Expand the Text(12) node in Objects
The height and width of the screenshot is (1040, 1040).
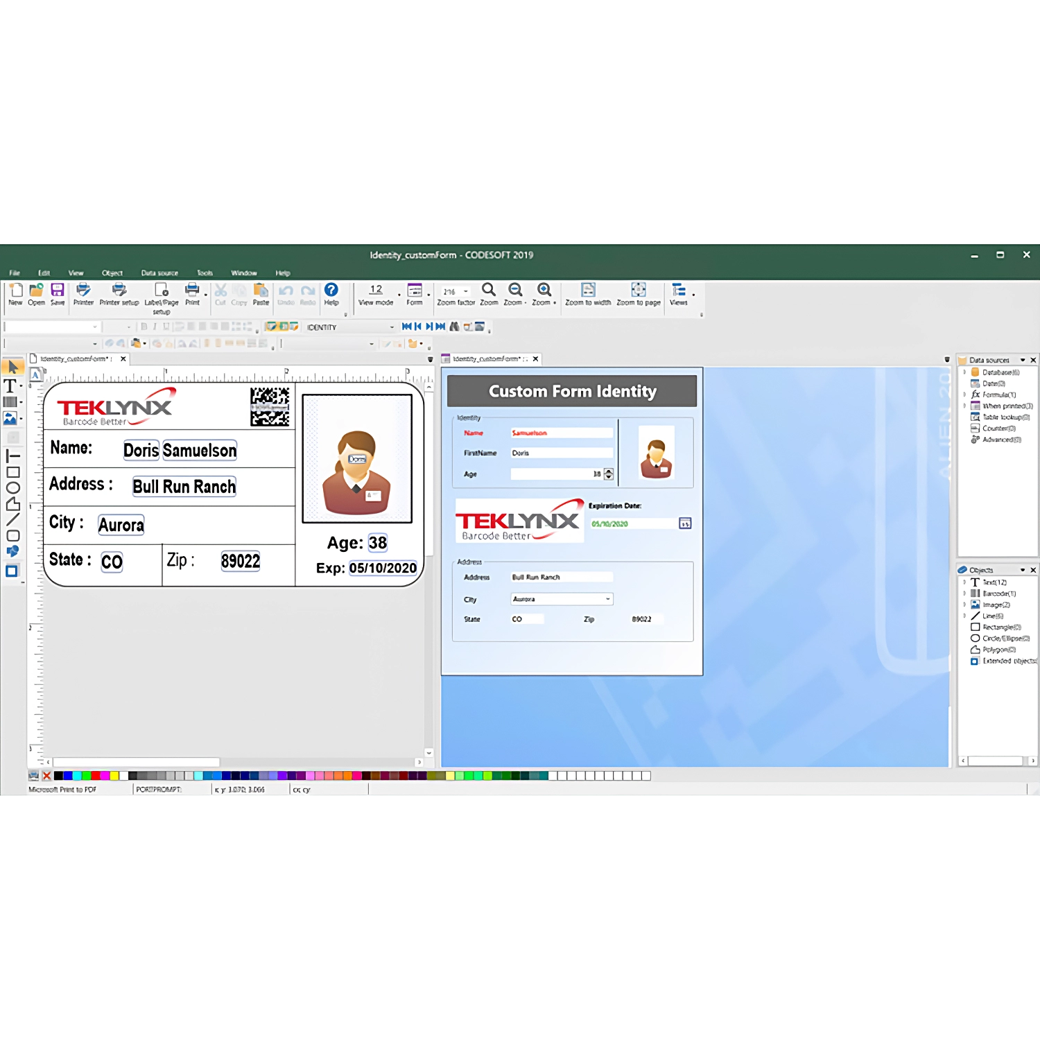(x=964, y=582)
